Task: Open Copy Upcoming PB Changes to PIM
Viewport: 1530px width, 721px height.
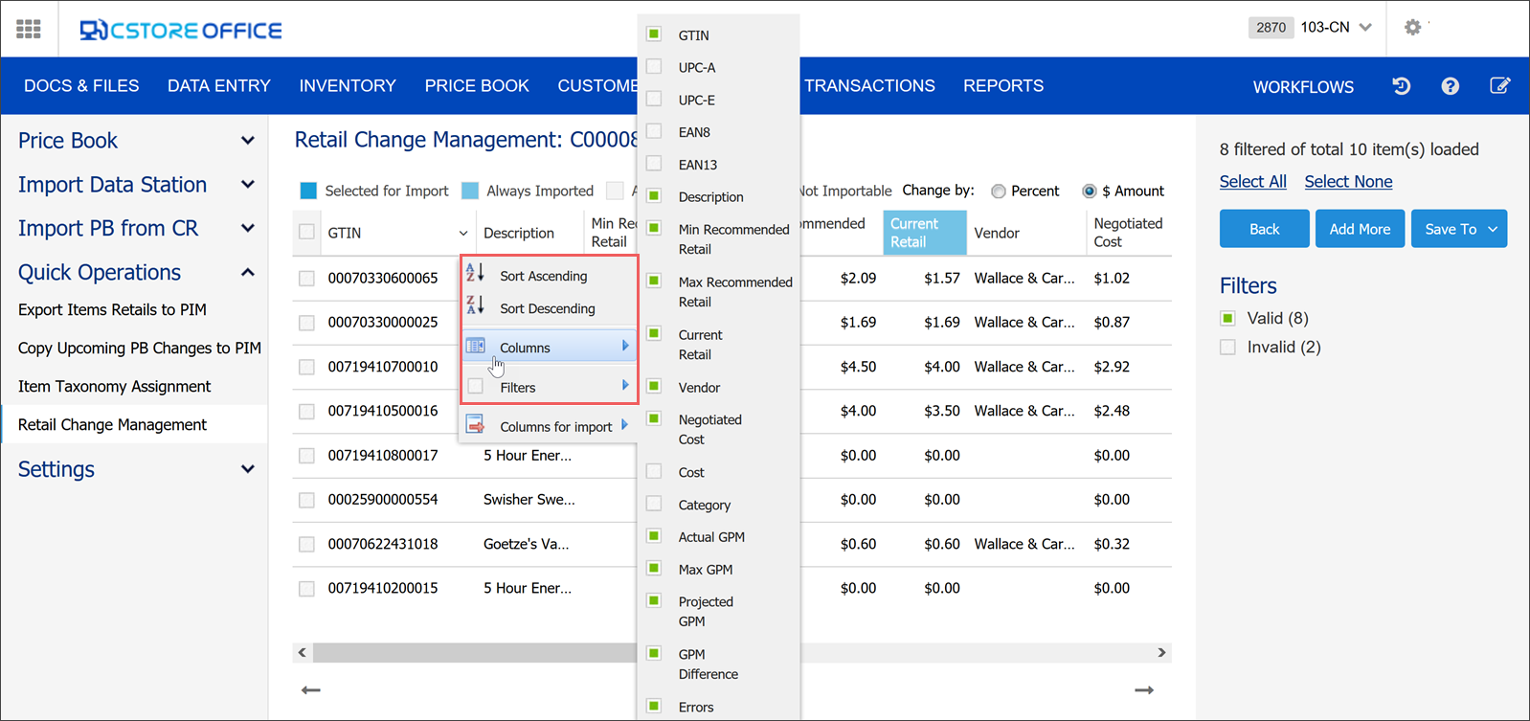Action: click(140, 348)
